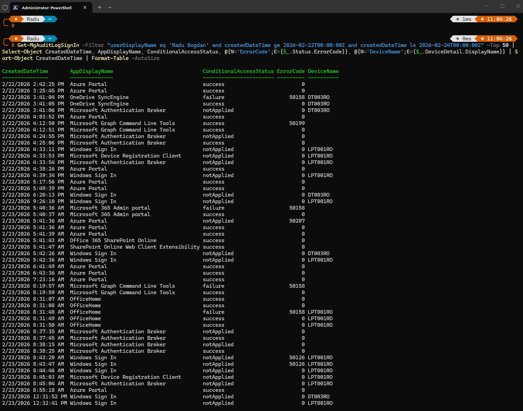Expand the new tab profile dropdown chevron
The width and height of the screenshot is (523, 411).
tap(110, 8)
